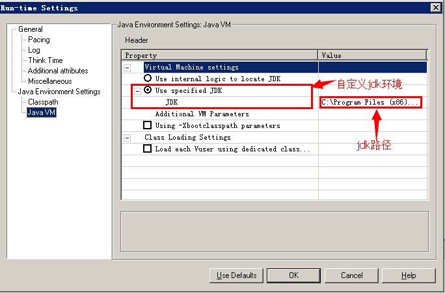Select the Java VM tree node
Image resolution: width=445 pixels, height=293 pixels.
(40, 112)
